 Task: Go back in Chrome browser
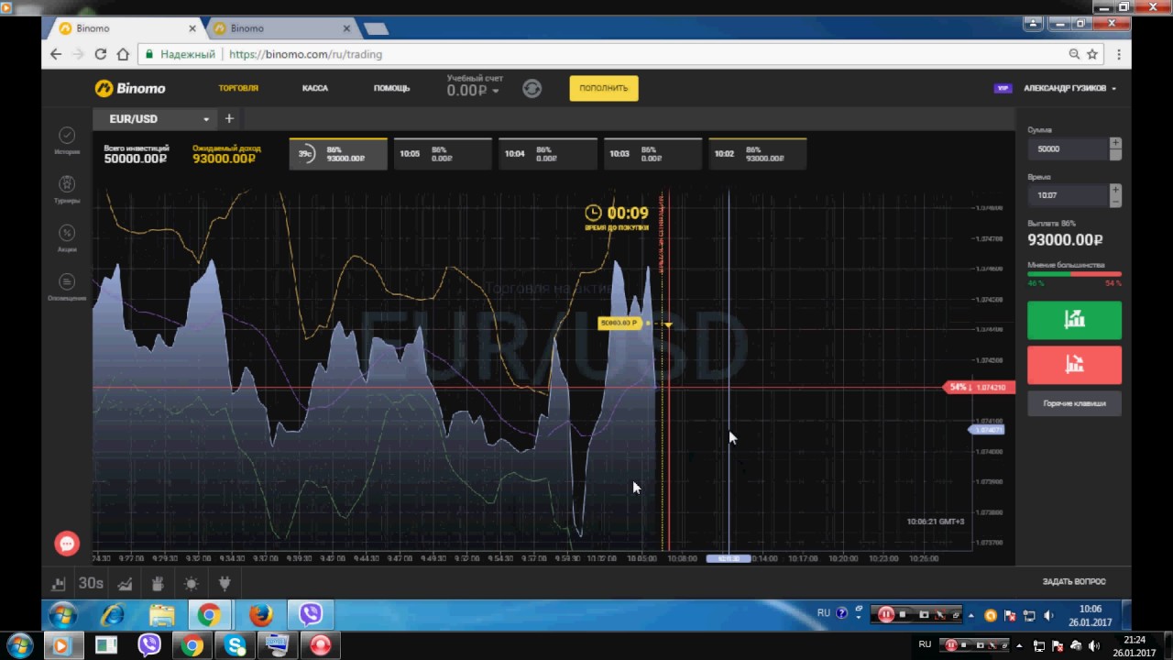(x=56, y=54)
